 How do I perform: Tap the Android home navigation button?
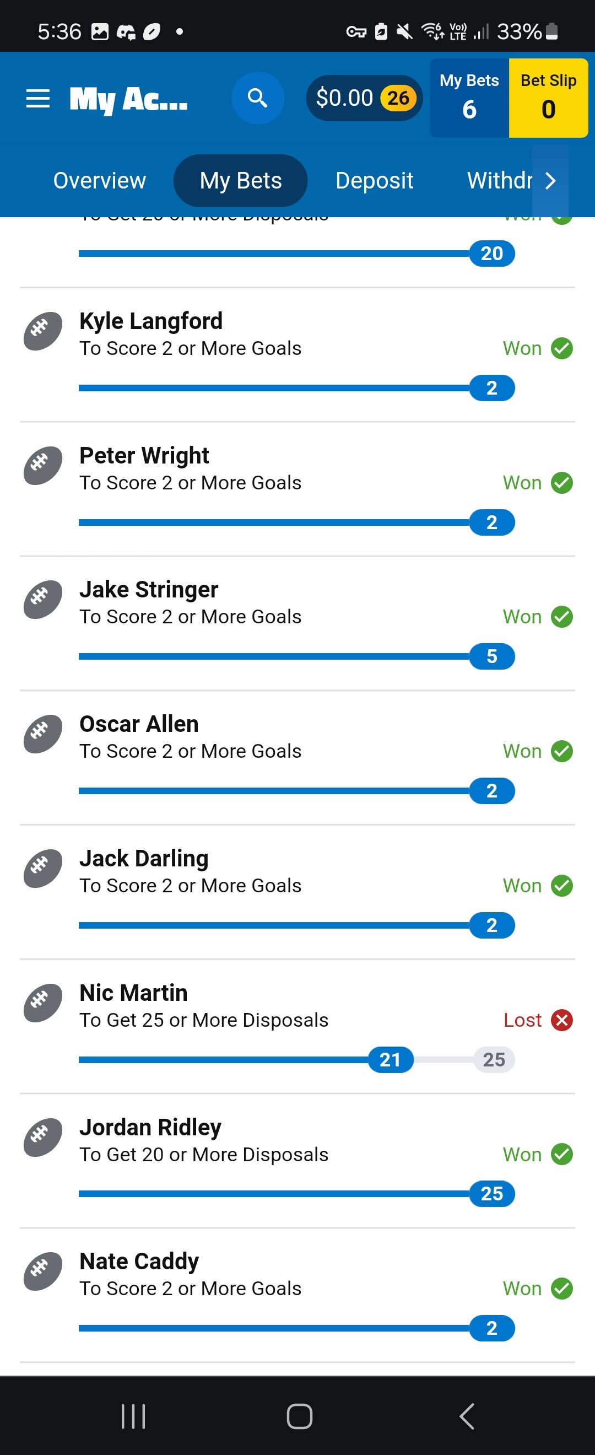tap(299, 1416)
